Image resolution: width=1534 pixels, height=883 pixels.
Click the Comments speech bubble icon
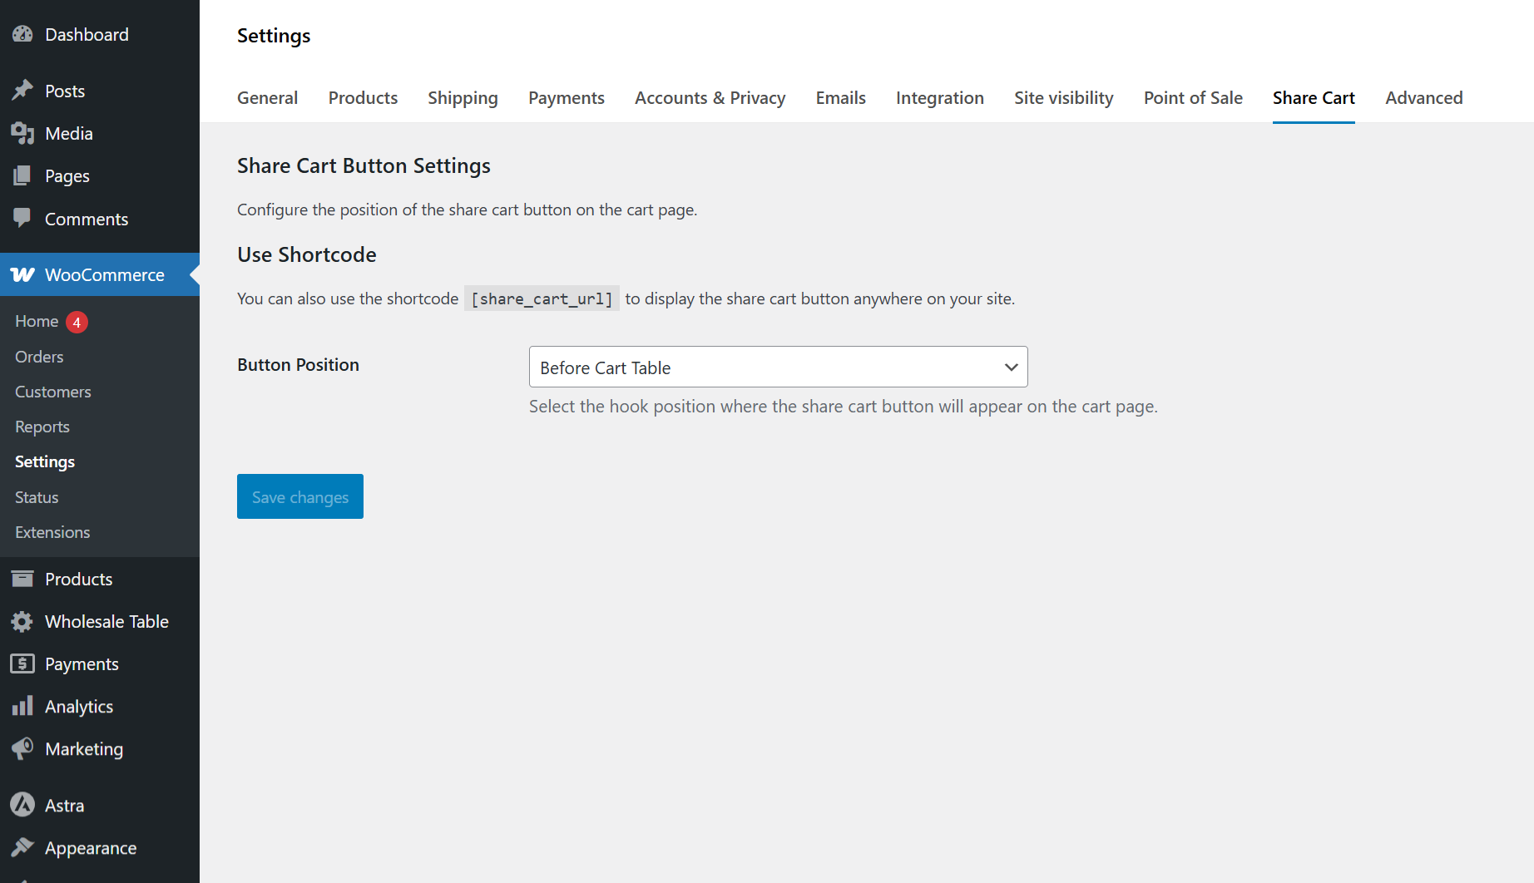pyautogui.click(x=22, y=219)
